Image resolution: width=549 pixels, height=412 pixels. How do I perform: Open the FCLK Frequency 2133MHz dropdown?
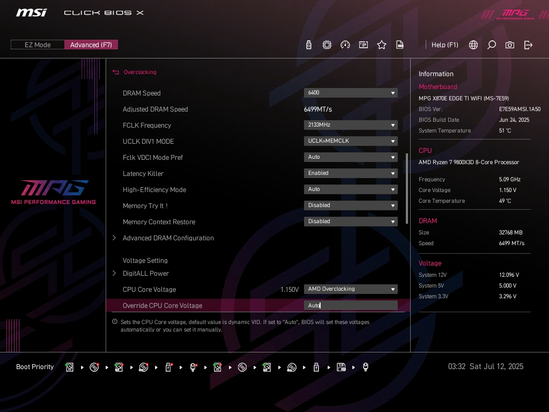(351, 124)
